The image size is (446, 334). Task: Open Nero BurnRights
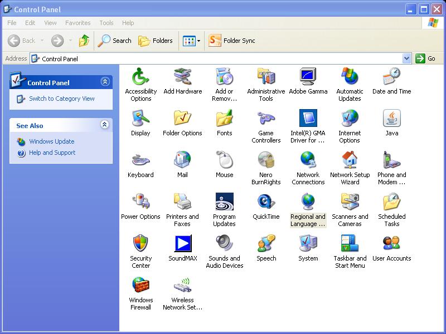266,168
